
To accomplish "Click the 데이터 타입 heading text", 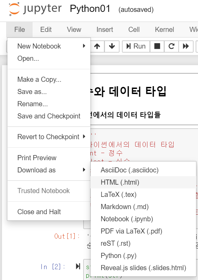I will pyautogui.click(x=138, y=91).
